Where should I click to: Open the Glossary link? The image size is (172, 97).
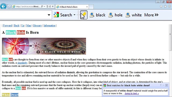[37, 26]
